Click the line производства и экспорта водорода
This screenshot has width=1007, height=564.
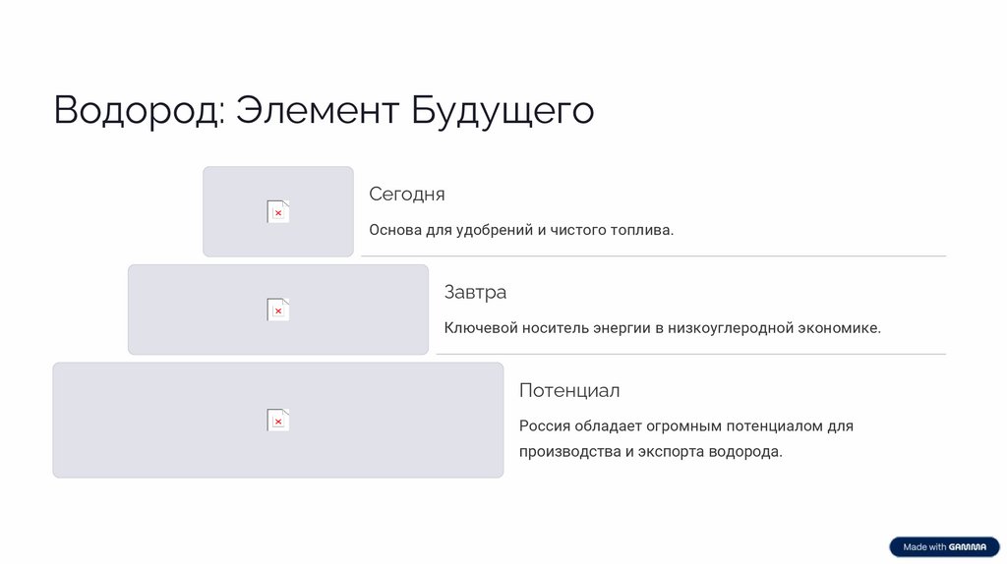(x=650, y=452)
